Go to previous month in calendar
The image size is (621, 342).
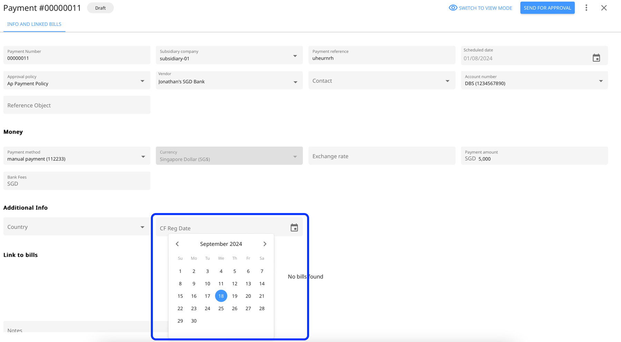[177, 244]
